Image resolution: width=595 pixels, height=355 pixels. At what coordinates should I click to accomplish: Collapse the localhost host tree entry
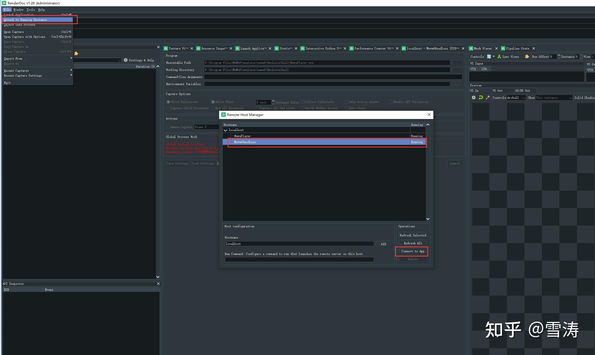point(225,130)
